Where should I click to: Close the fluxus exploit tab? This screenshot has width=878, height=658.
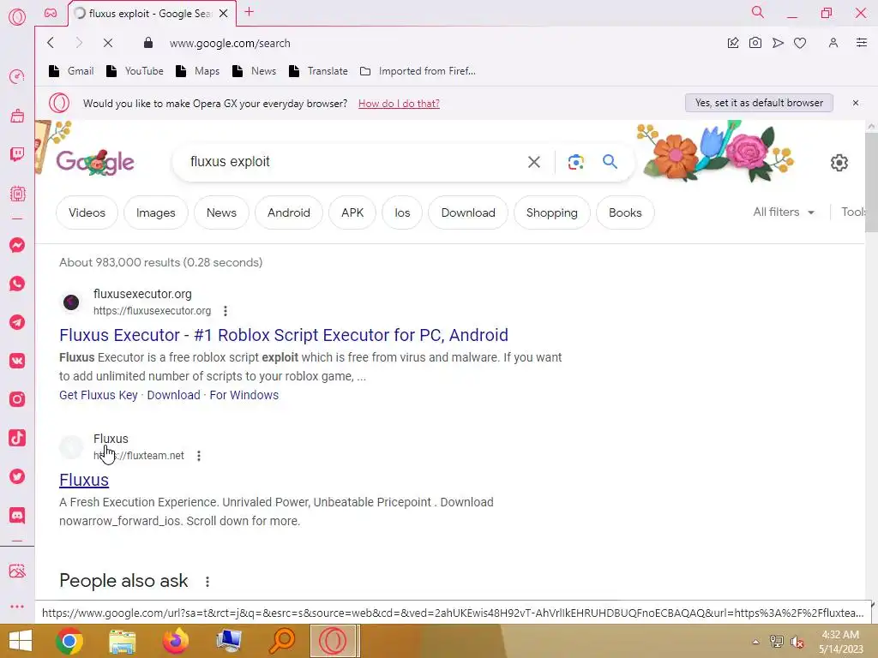[224, 14]
